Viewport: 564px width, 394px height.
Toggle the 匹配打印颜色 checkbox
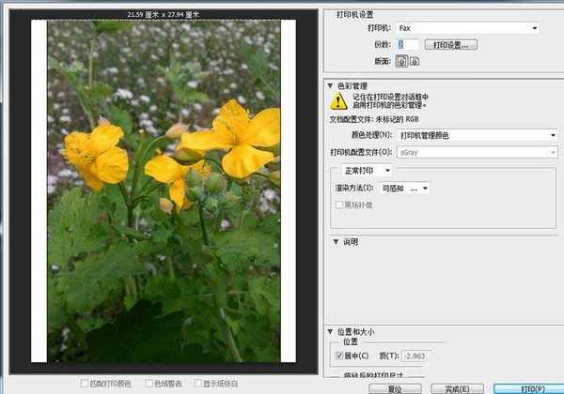click(x=85, y=384)
